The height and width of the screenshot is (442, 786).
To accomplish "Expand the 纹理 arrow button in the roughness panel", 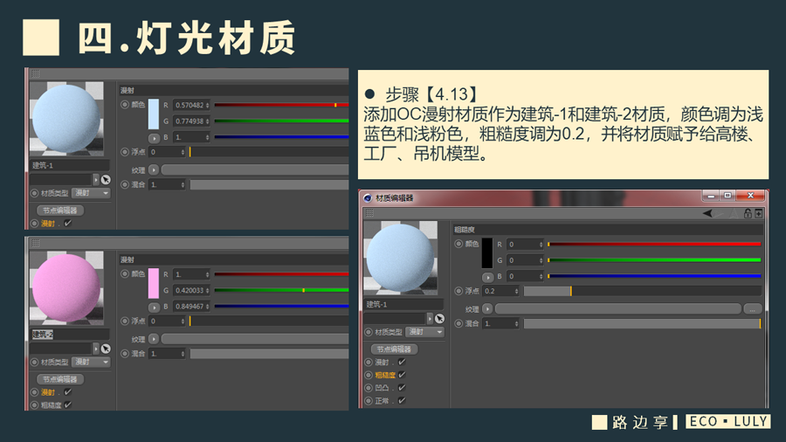I will pos(486,309).
